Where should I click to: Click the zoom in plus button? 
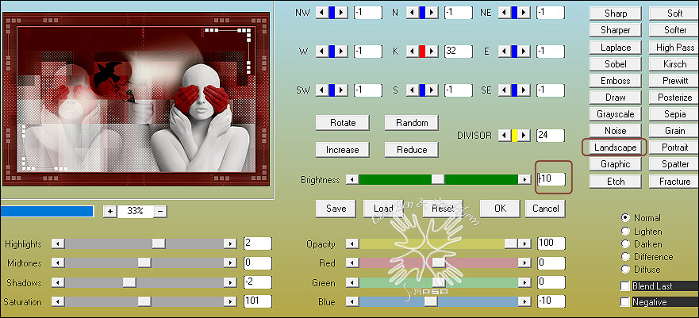click(x=109, y=211)
